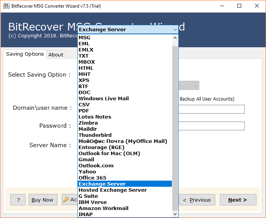Select Thunderbird in the list

(x=125, y=135)
